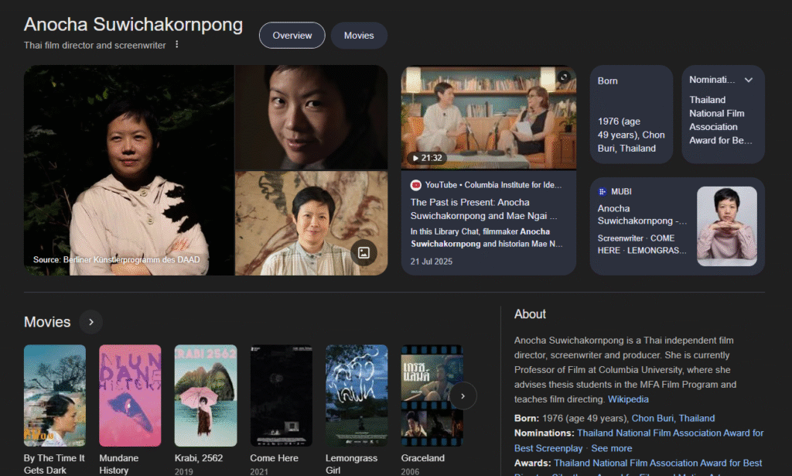Click the MUBI logo icon
The image size is (792, 476).
(x=603, y=191)
